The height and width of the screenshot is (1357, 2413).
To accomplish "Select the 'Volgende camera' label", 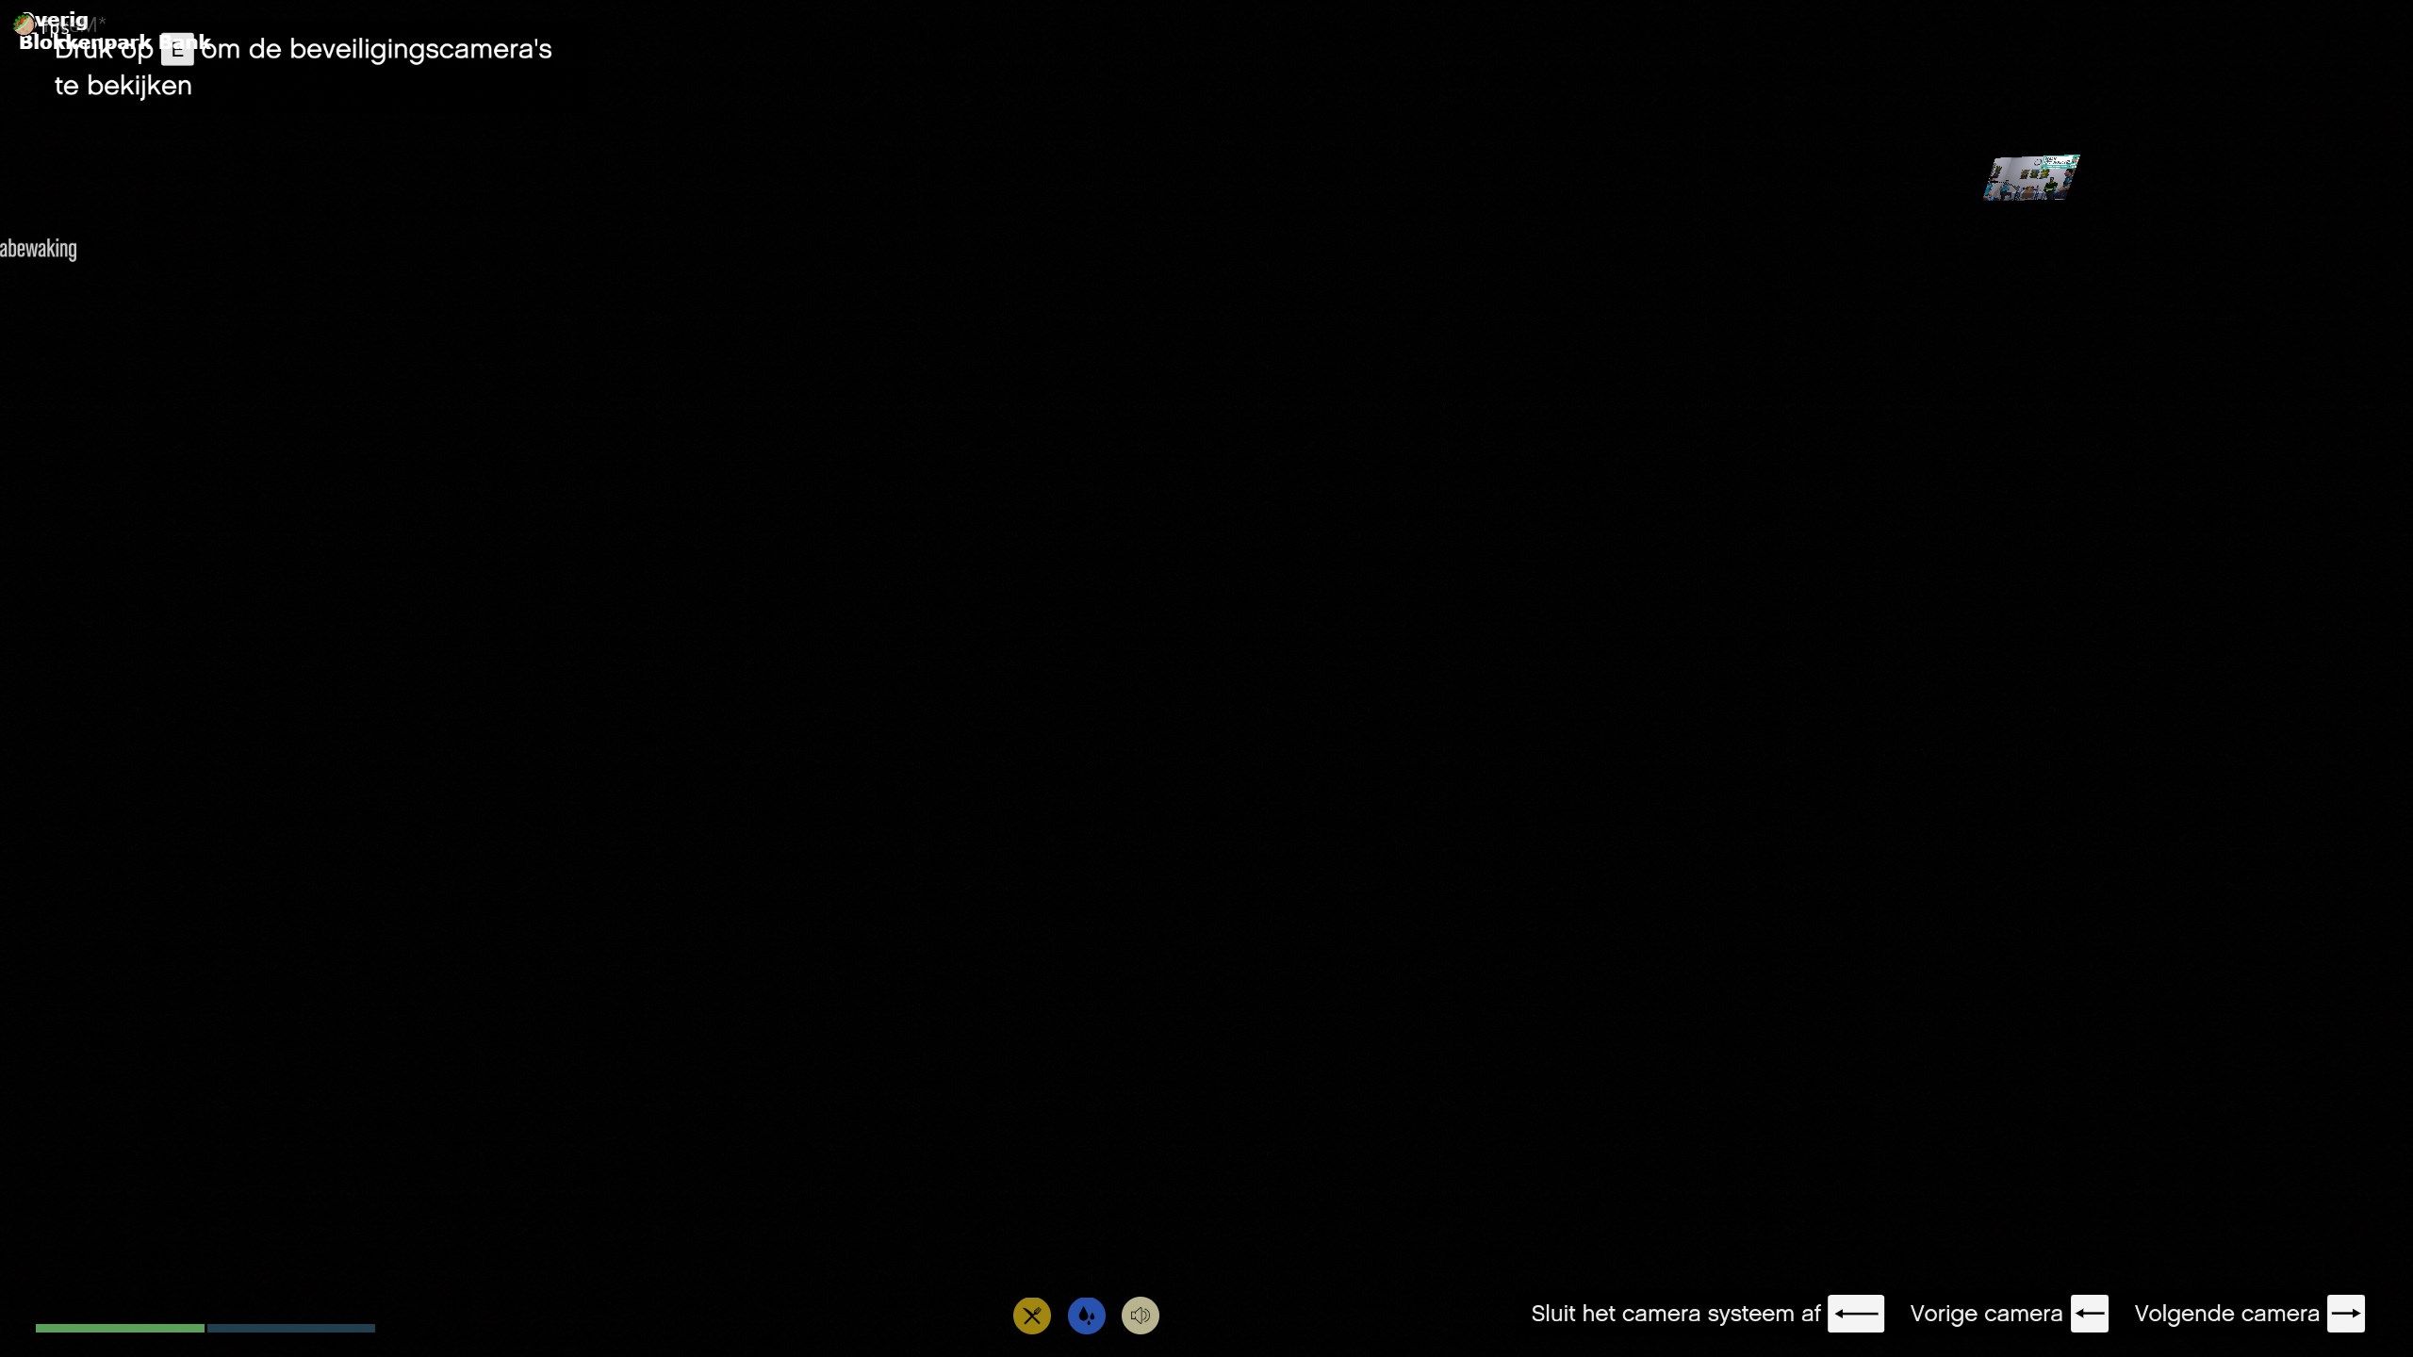I will [2225, 1313].
